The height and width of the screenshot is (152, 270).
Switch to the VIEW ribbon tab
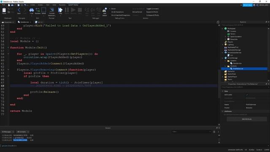coord(54,5)
